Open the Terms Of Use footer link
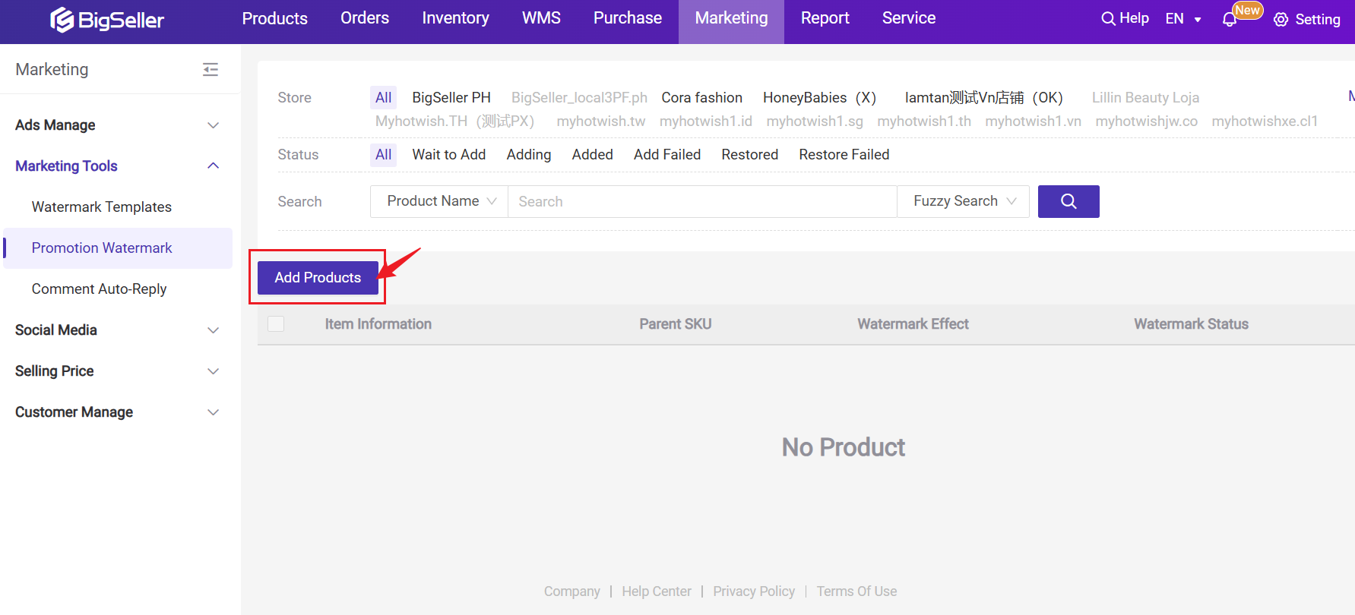1355x615 pixels. coord(856,591)
